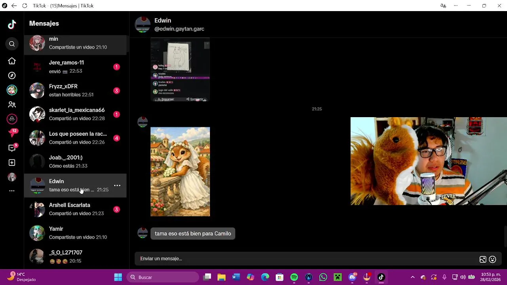The height and width of the screenshot is (285, 507).
Task: Click unread badge 4 on Los que poseen
Action: click(116, 138)
